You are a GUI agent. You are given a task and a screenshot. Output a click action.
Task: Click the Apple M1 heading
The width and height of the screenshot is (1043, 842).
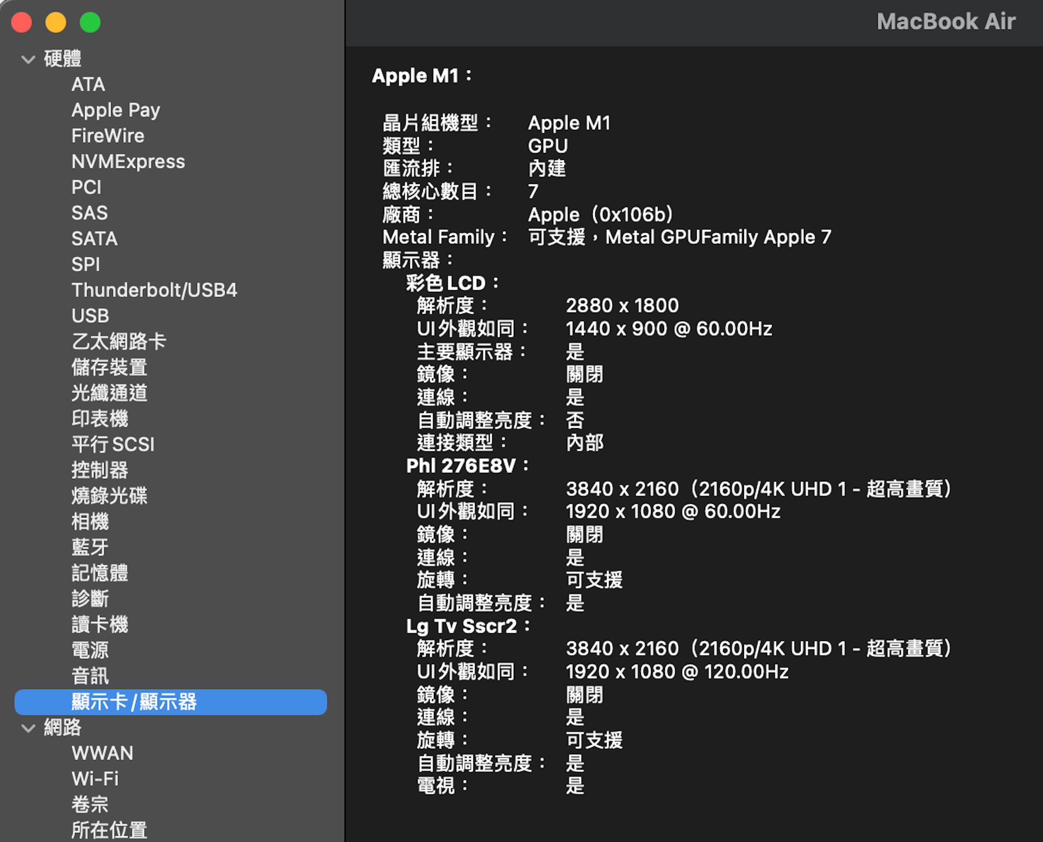tap(415, 76)
